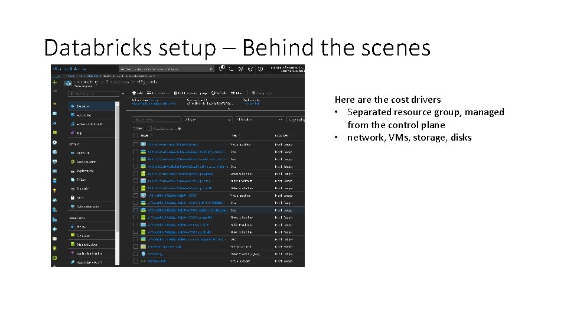Tick the select-all checkbox beside NAME header
This screenshot has width=567, height=319.
(136, 136)
